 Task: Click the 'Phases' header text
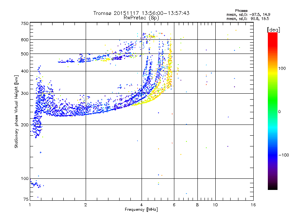(241, 11)
